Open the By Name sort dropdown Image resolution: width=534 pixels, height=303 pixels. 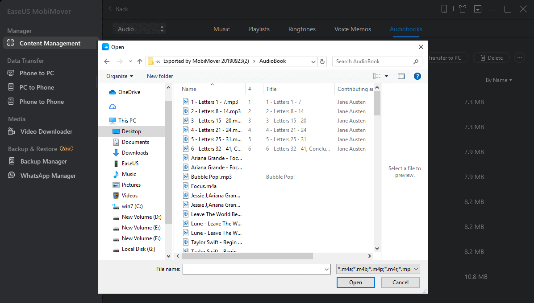[499, 80]
